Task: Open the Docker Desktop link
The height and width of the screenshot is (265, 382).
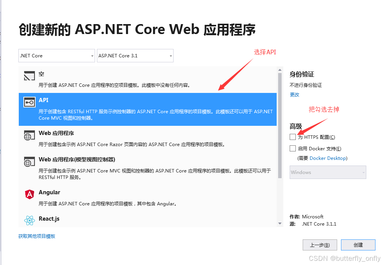Action: (328, 158)
